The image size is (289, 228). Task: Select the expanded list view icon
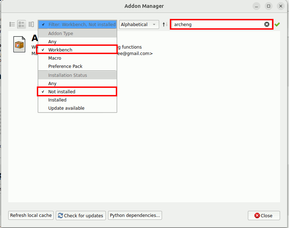click(x=21, y=24)
